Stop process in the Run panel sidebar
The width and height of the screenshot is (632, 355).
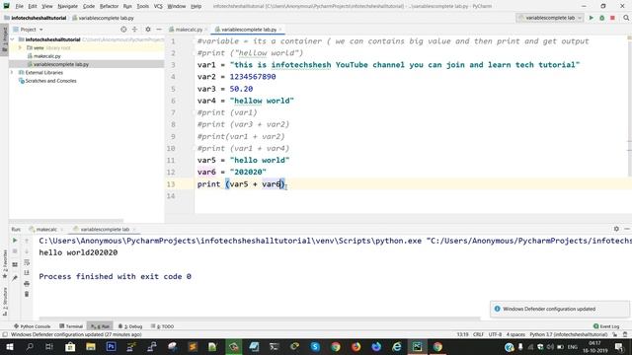pyautogui.click(x=15, y=251)
